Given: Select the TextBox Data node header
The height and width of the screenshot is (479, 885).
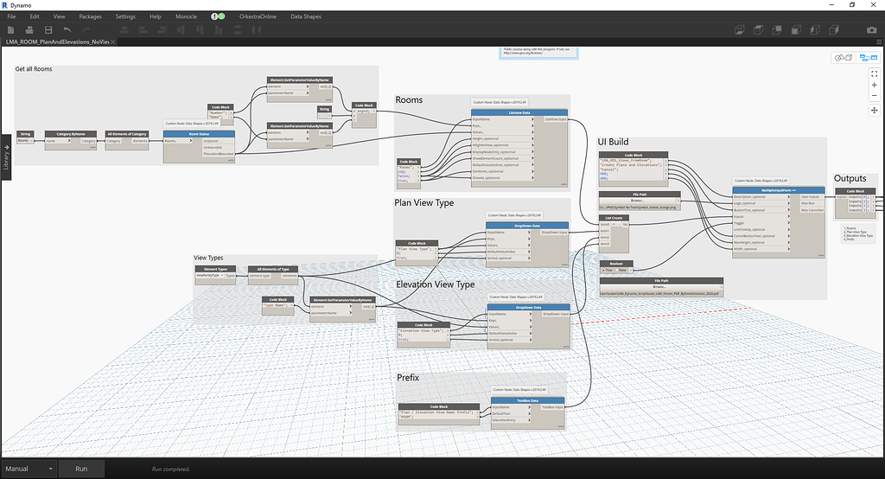Looking at the screenshot, I should pos(527,400).
